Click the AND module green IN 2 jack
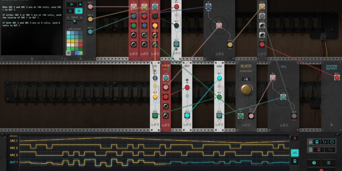The width and height of the screenshot is (342, 171). pyautogui.click(x=219, y=97)
